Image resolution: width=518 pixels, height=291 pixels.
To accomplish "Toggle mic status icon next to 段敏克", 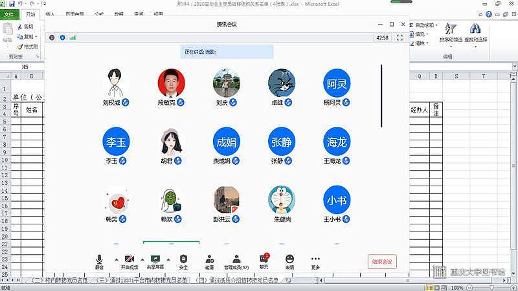I will (181, 102).
